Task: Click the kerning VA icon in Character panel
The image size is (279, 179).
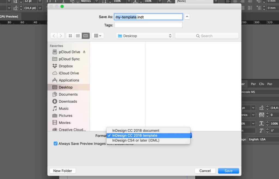Action: pos(261,115)
